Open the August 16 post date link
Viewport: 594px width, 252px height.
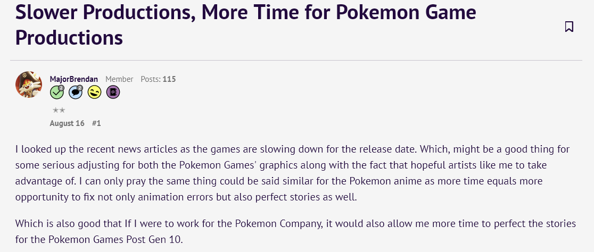67,123
